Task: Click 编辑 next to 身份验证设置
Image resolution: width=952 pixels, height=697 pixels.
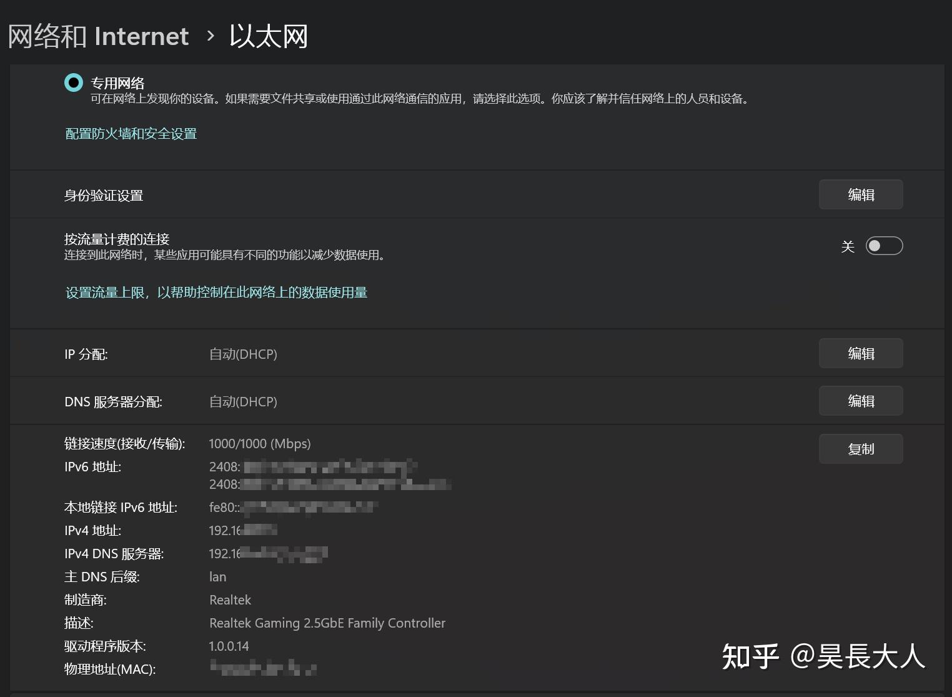Action: (x=861, y=194)
